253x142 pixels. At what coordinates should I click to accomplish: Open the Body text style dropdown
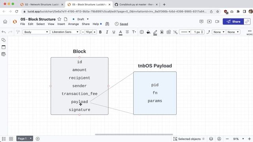pos(36,32)
